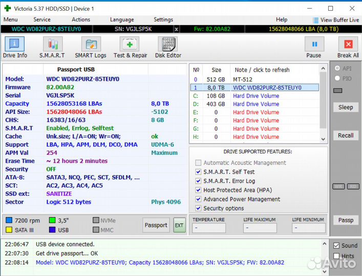Open the Help menu
This screenshot has height=276, width=362.
(282, 19)
